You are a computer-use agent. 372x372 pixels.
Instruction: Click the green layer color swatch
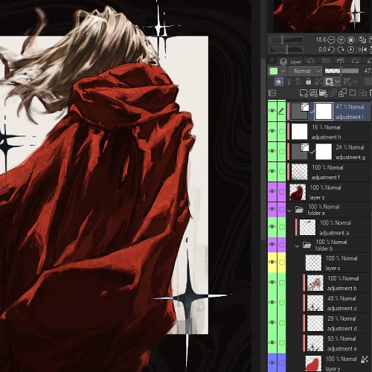pos(273,71)
